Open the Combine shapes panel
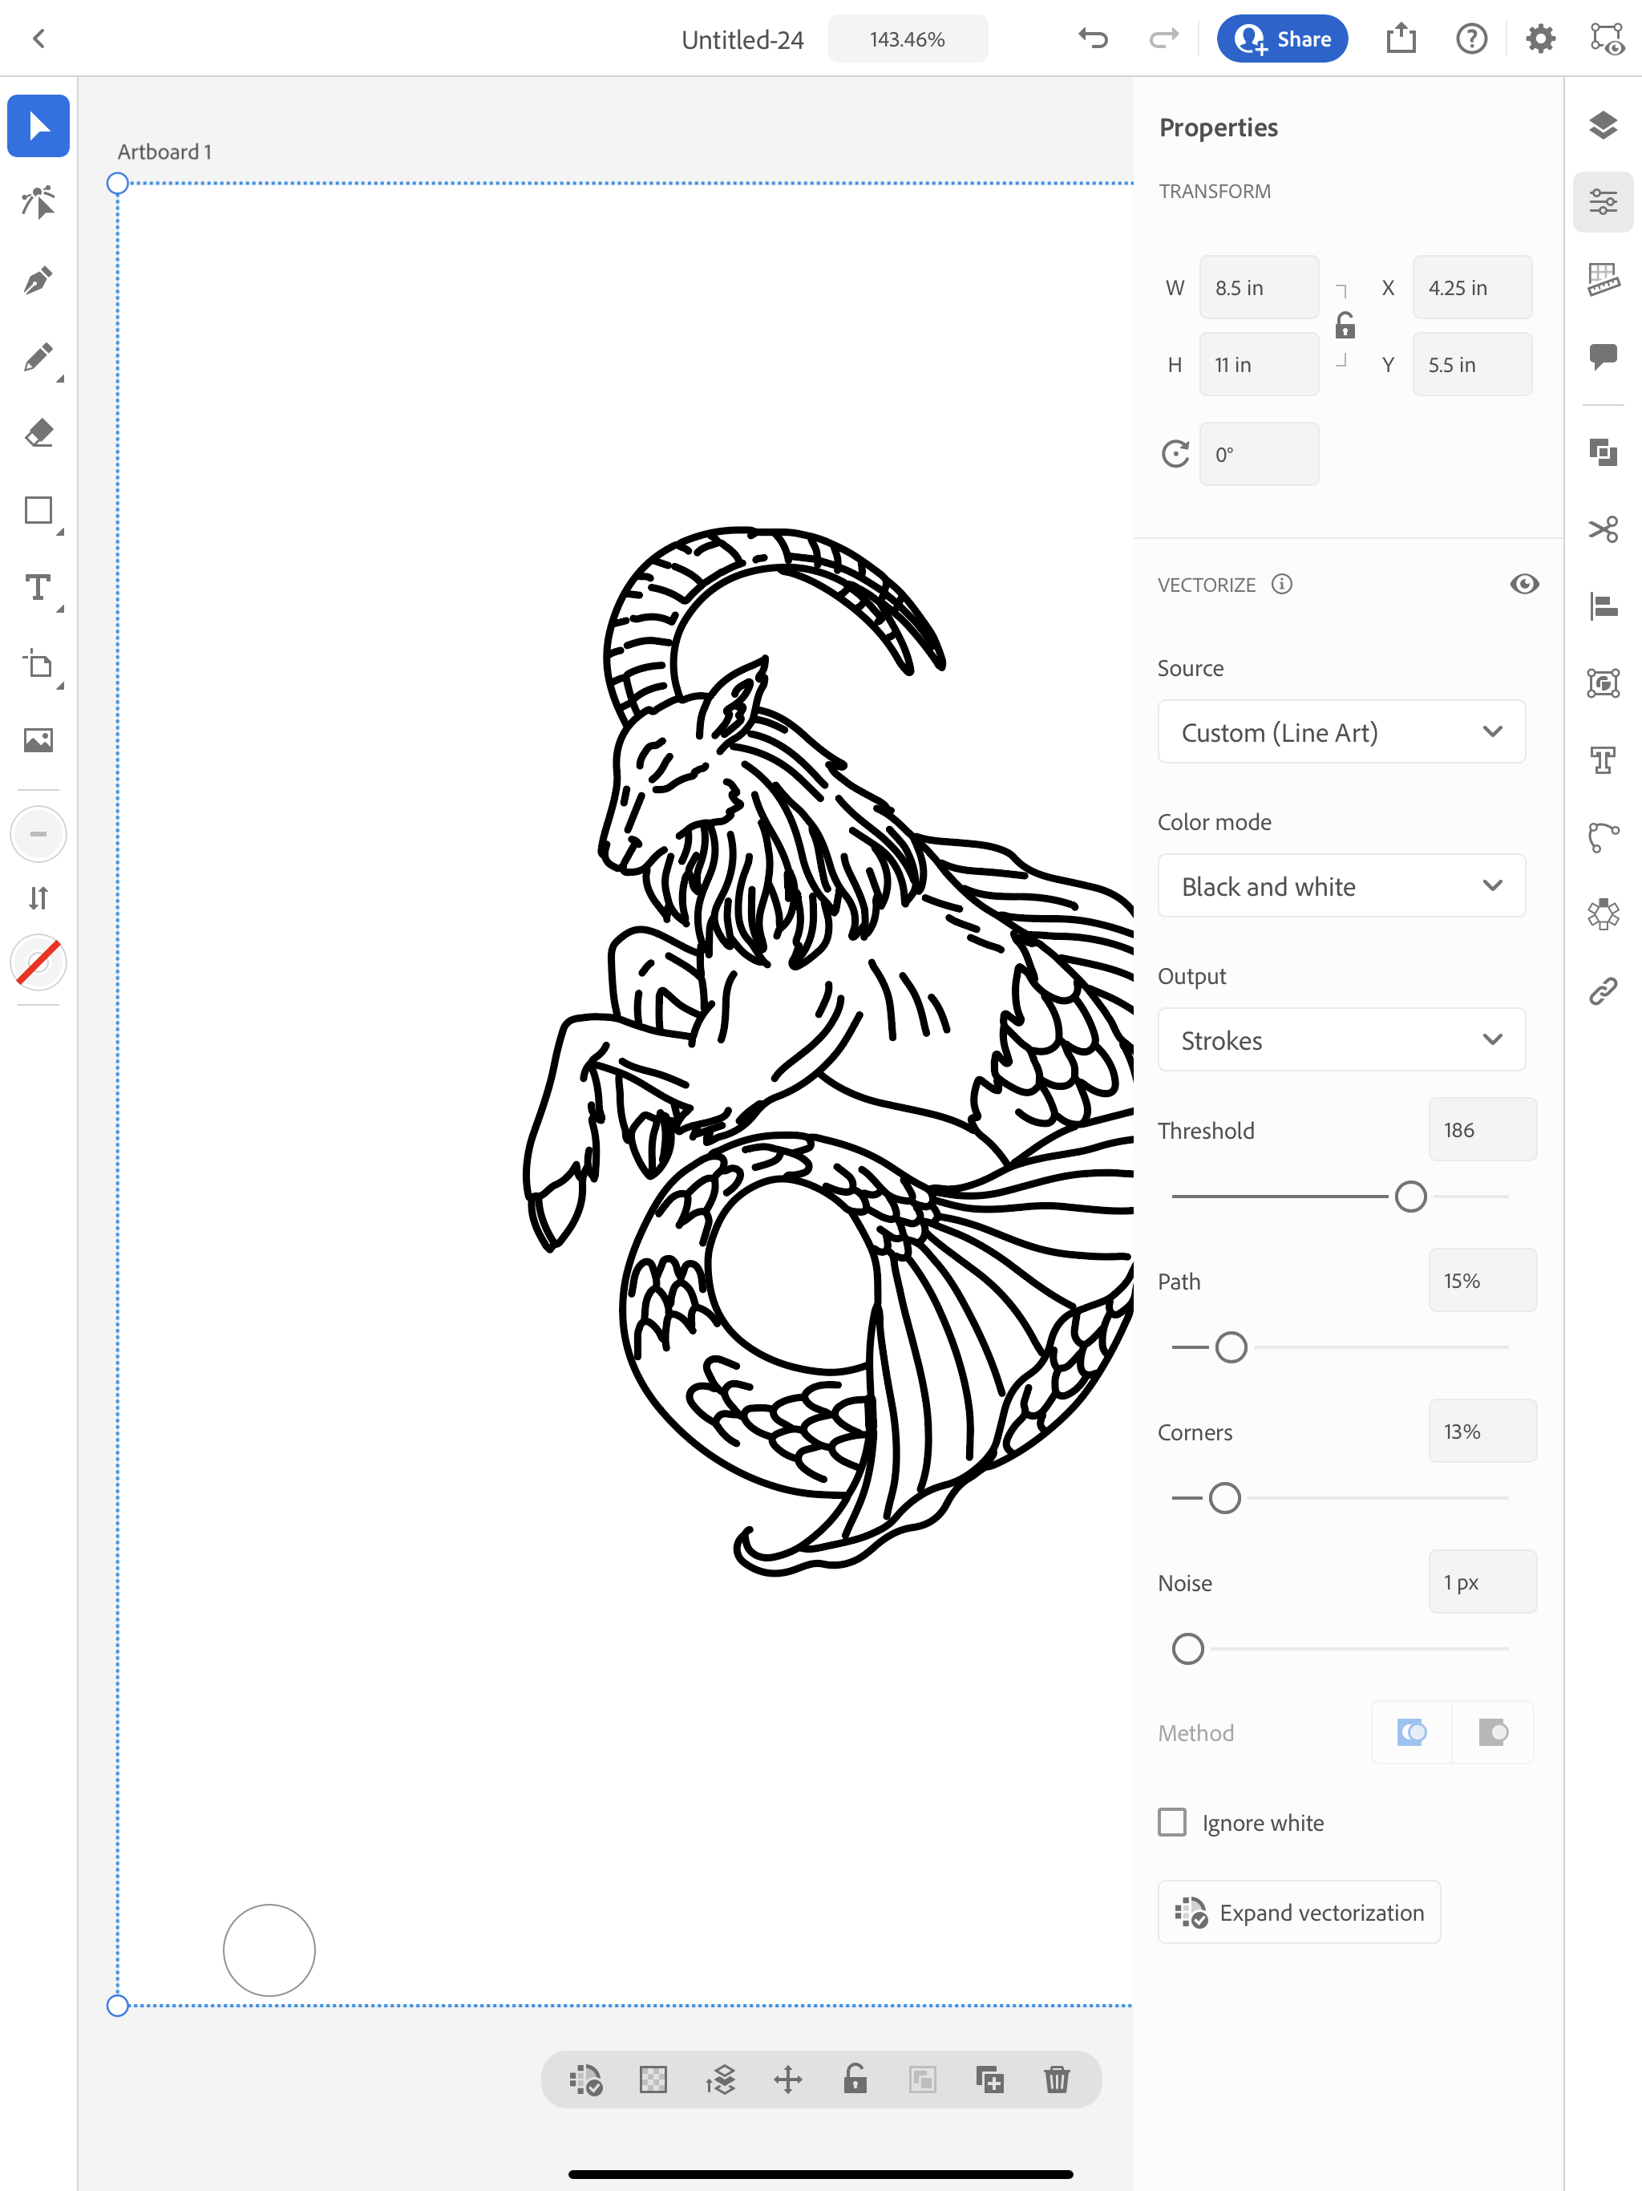 tap(1604, 452)
